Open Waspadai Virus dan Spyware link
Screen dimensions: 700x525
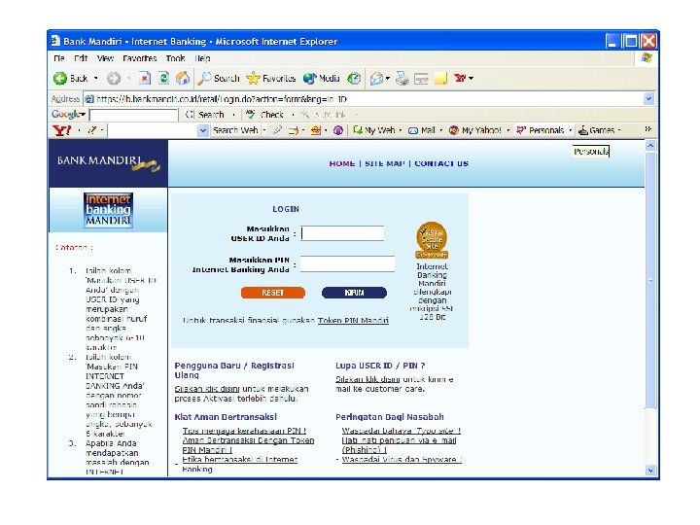pyautogui.click(x=402, y=459)
